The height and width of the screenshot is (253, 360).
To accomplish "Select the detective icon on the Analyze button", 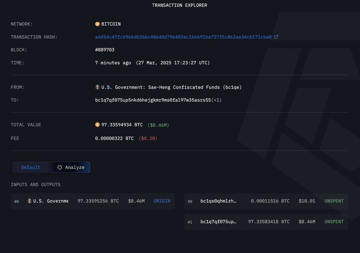I will click(x=60, y=167).
